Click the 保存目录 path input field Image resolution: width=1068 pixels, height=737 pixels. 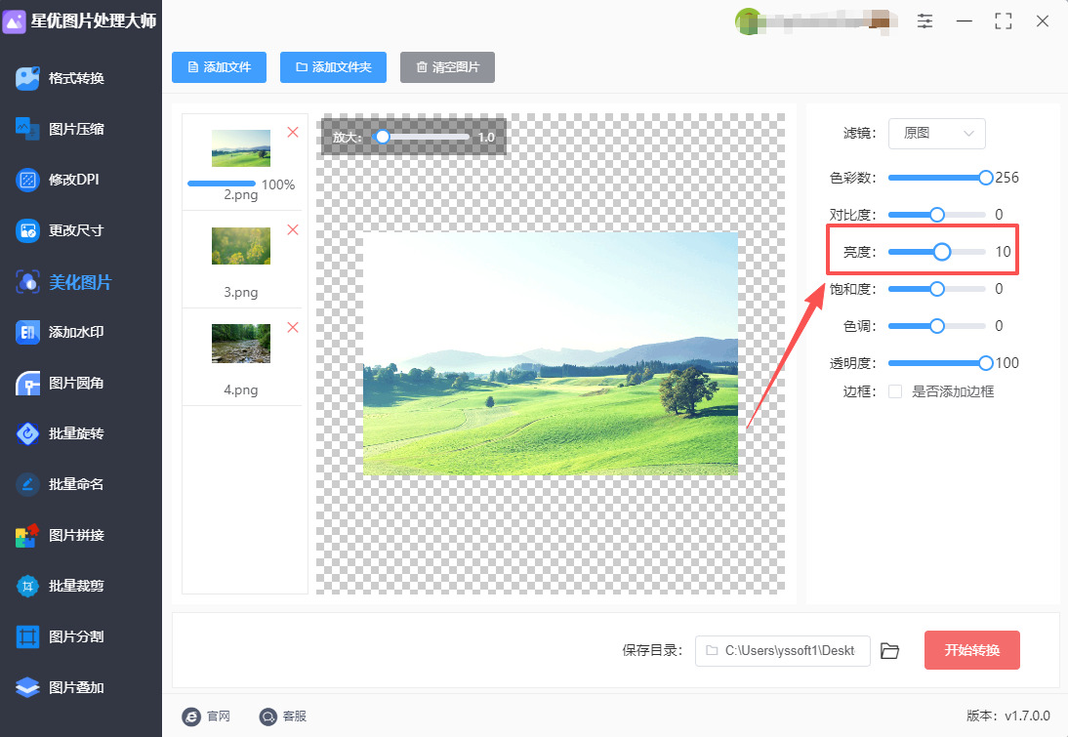(783, 650)
